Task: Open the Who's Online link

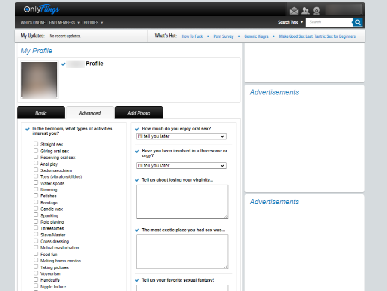Action: tap(33, 23)
